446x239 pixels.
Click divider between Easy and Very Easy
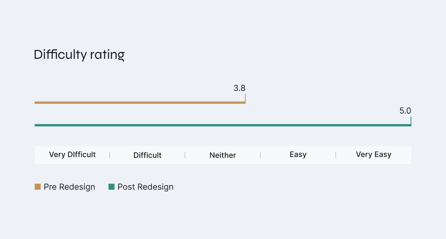tap(336, 155)
